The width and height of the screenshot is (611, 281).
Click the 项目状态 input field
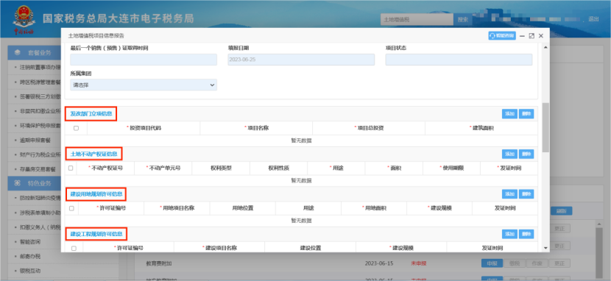coord(459,60)
